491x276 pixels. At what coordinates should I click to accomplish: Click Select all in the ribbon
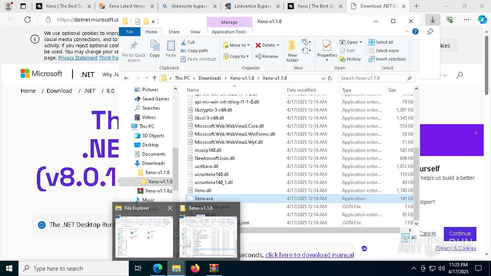point(381,42)
